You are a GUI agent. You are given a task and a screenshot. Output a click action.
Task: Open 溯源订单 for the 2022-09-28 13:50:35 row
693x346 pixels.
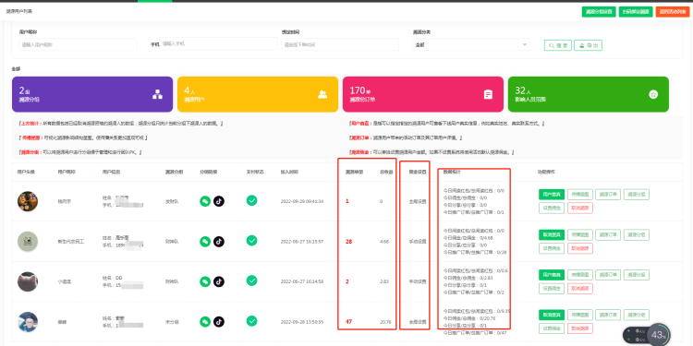pyautogui.click(x=608, y=316)
